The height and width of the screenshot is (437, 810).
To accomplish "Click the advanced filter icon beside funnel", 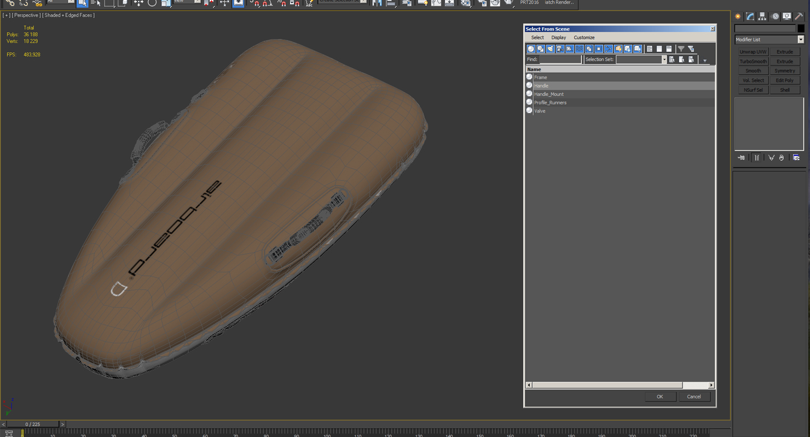I will [x=691, y=49].
